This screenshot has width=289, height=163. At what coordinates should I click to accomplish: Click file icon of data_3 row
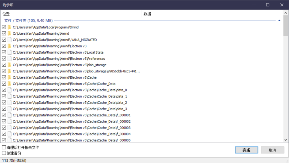click(x=10, y=109)
